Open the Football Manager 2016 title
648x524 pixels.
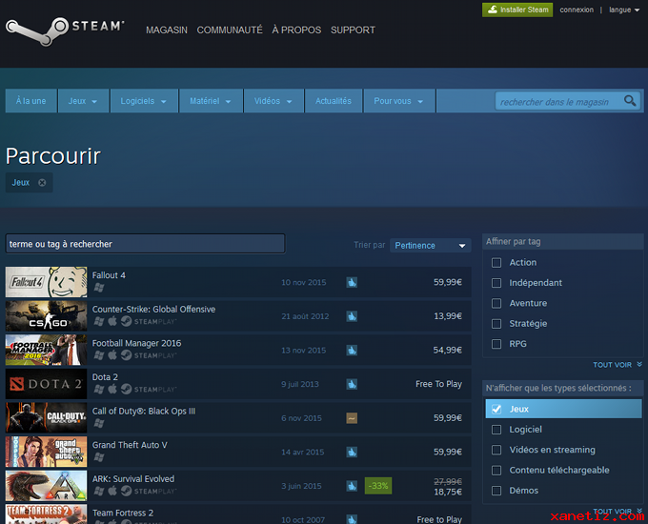136,343
